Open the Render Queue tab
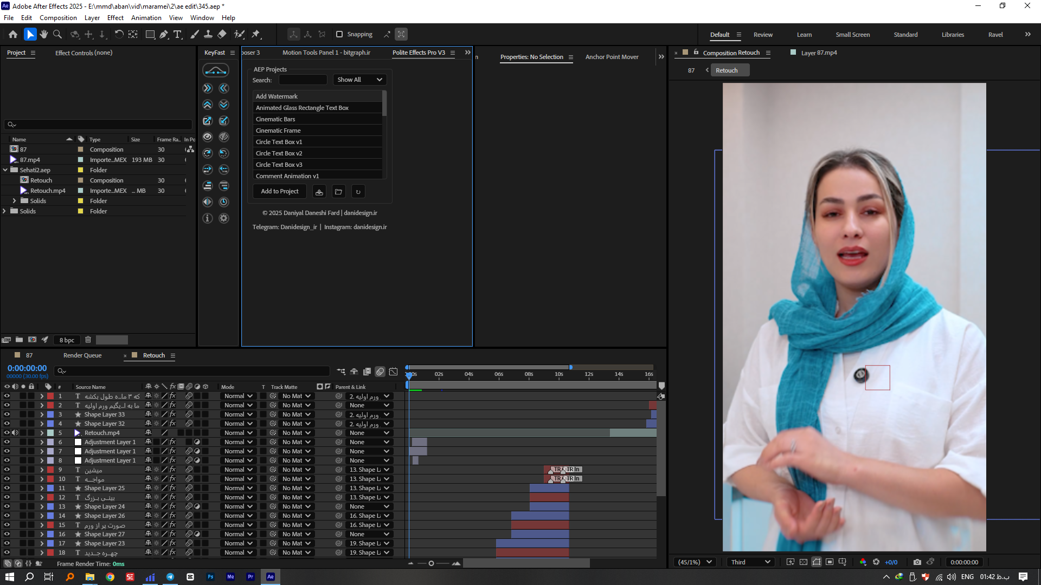The height and width of the screenshot is (585, 1041). [x=82, y=355]
